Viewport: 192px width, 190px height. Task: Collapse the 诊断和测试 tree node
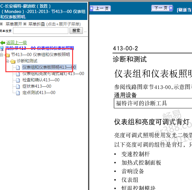click(x=7, y=61)
